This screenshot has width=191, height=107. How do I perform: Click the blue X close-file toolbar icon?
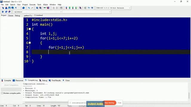click(16, 8)
